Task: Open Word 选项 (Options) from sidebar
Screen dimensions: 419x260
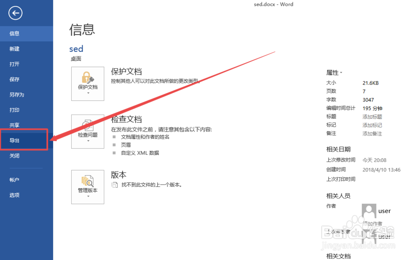Action: (14, 195)
